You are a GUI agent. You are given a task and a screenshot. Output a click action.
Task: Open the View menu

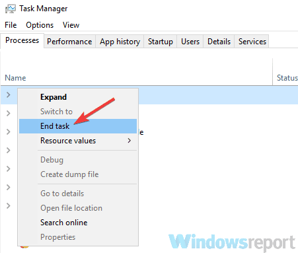[x=71, y=25]
